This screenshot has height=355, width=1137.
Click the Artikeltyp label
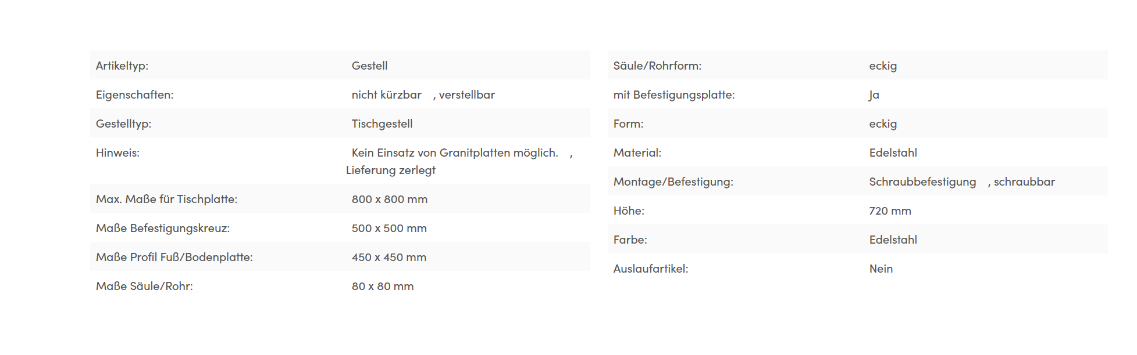122,66
